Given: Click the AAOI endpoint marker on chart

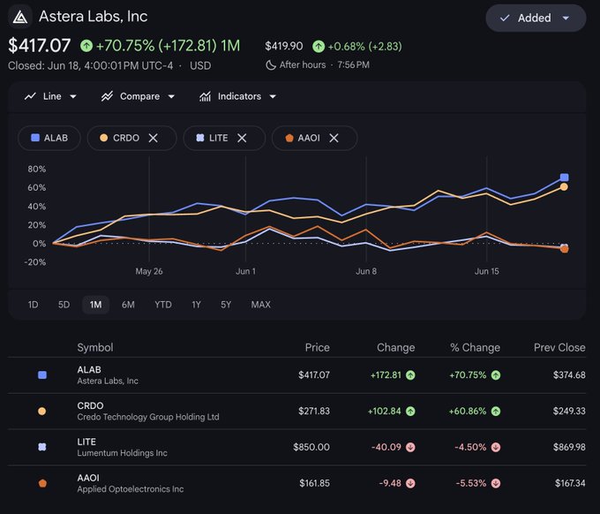Looking at the screenshot, I should pos(565,249).
